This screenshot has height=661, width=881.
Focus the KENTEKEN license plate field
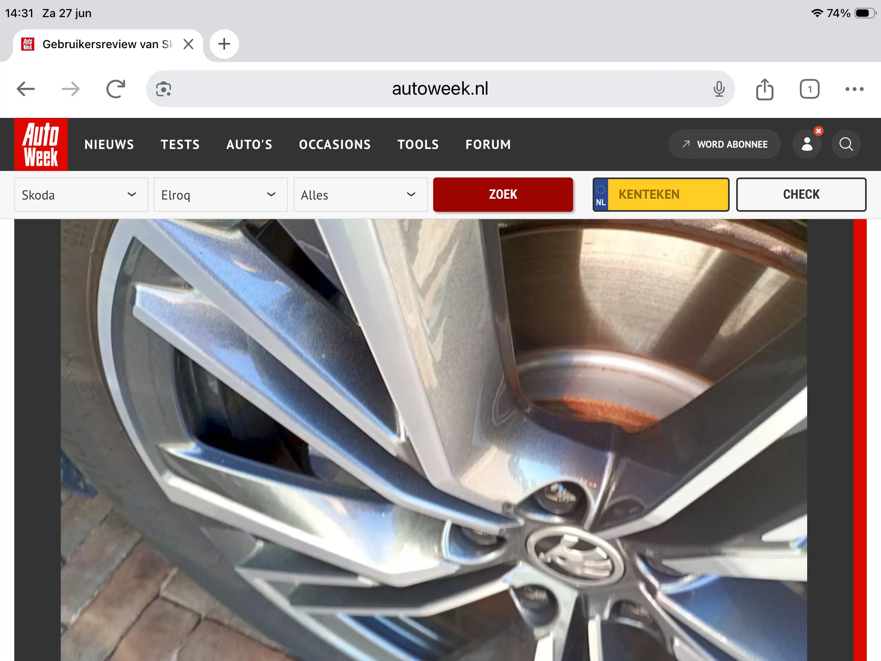coord(661,195)
